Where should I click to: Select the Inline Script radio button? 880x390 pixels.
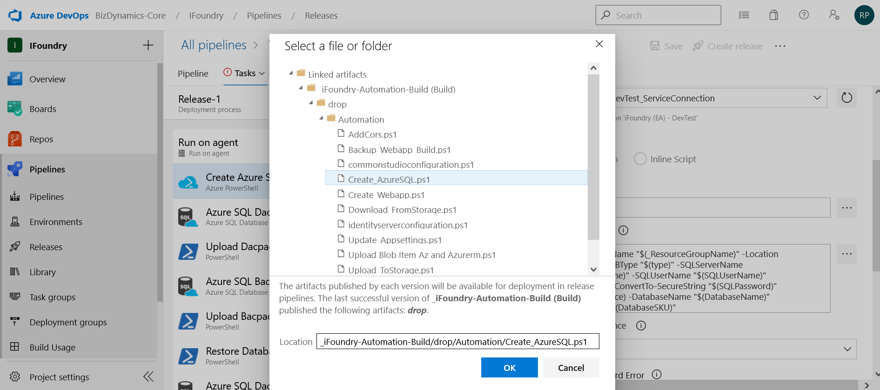640,159
